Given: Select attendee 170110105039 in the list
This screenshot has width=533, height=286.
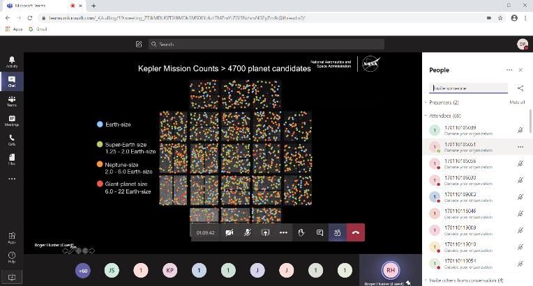Looking at the screenshot, I should [476, 130].
